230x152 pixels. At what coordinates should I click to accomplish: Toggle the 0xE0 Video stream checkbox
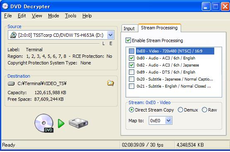pyautogui.click(x=131, y=51)
